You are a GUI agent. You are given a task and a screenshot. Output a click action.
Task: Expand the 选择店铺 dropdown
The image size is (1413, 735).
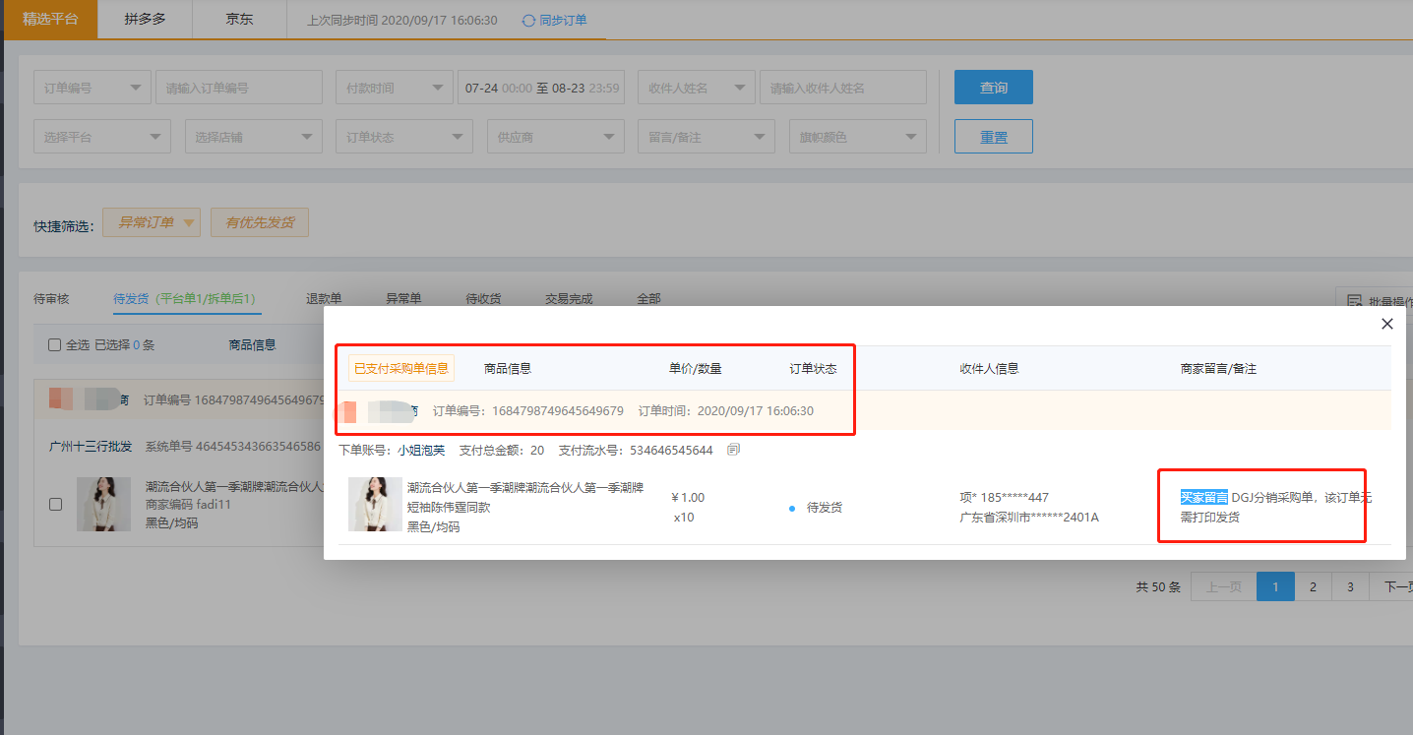(x=254, y=137)
